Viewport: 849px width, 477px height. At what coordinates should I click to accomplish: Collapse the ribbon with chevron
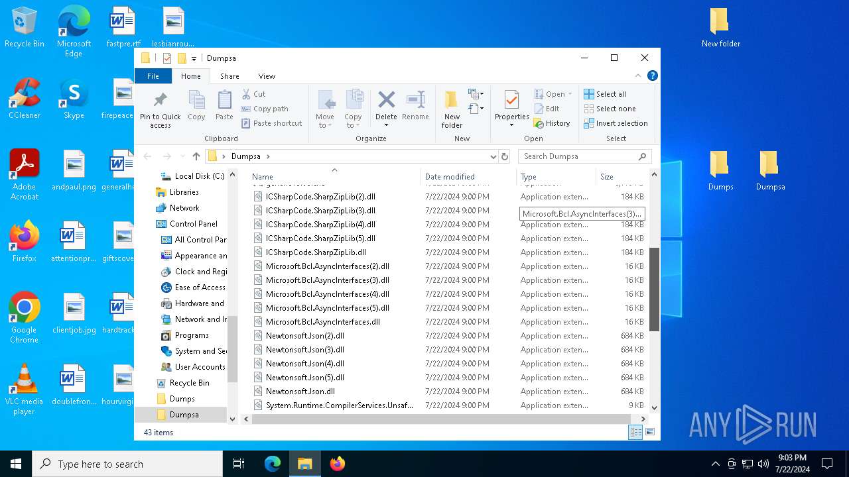point(638,76)
